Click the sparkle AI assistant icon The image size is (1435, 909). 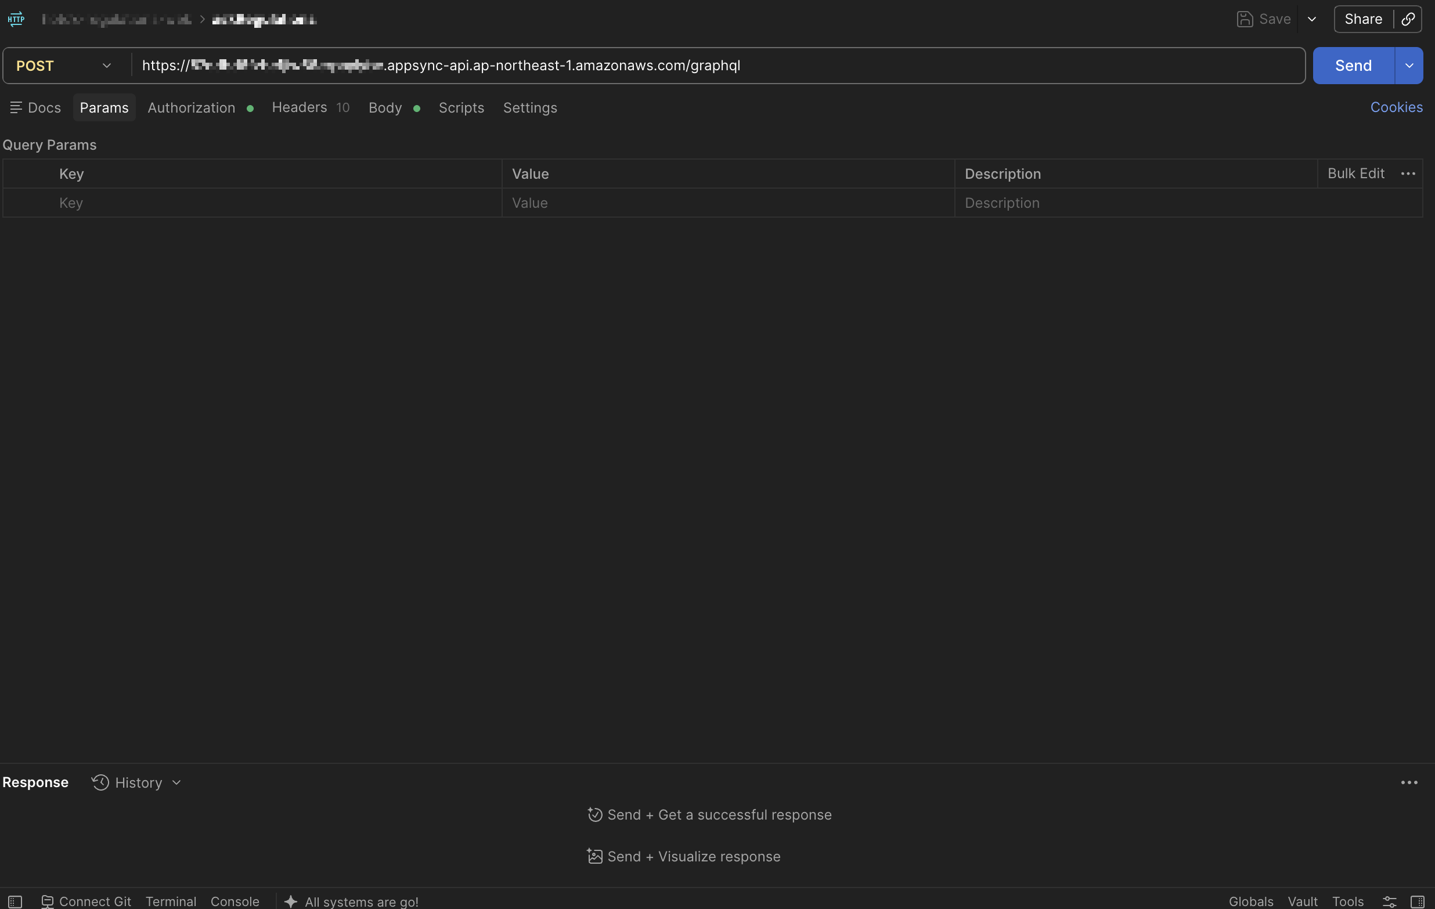(291, 901)
